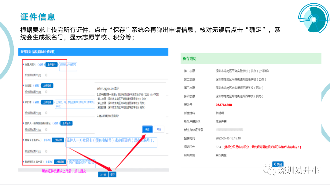330x185 pixels.
Task: Click fourth choice 深圳市龙岗区坪地街道坪西学校（民办）
Action: 240,96
